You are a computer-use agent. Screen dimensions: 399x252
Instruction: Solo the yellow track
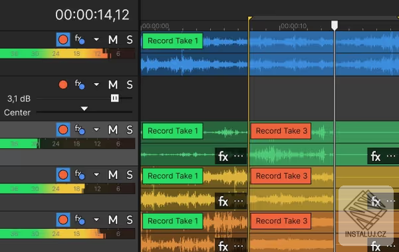coord(130,175)
